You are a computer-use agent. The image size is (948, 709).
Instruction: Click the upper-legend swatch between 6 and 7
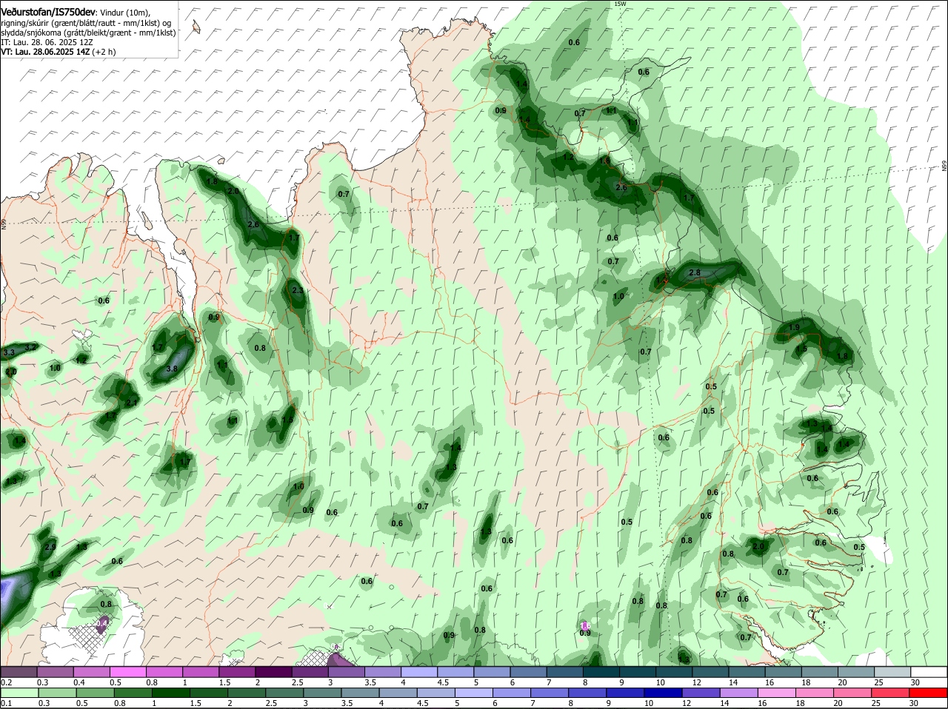click(x=528, y=672)
